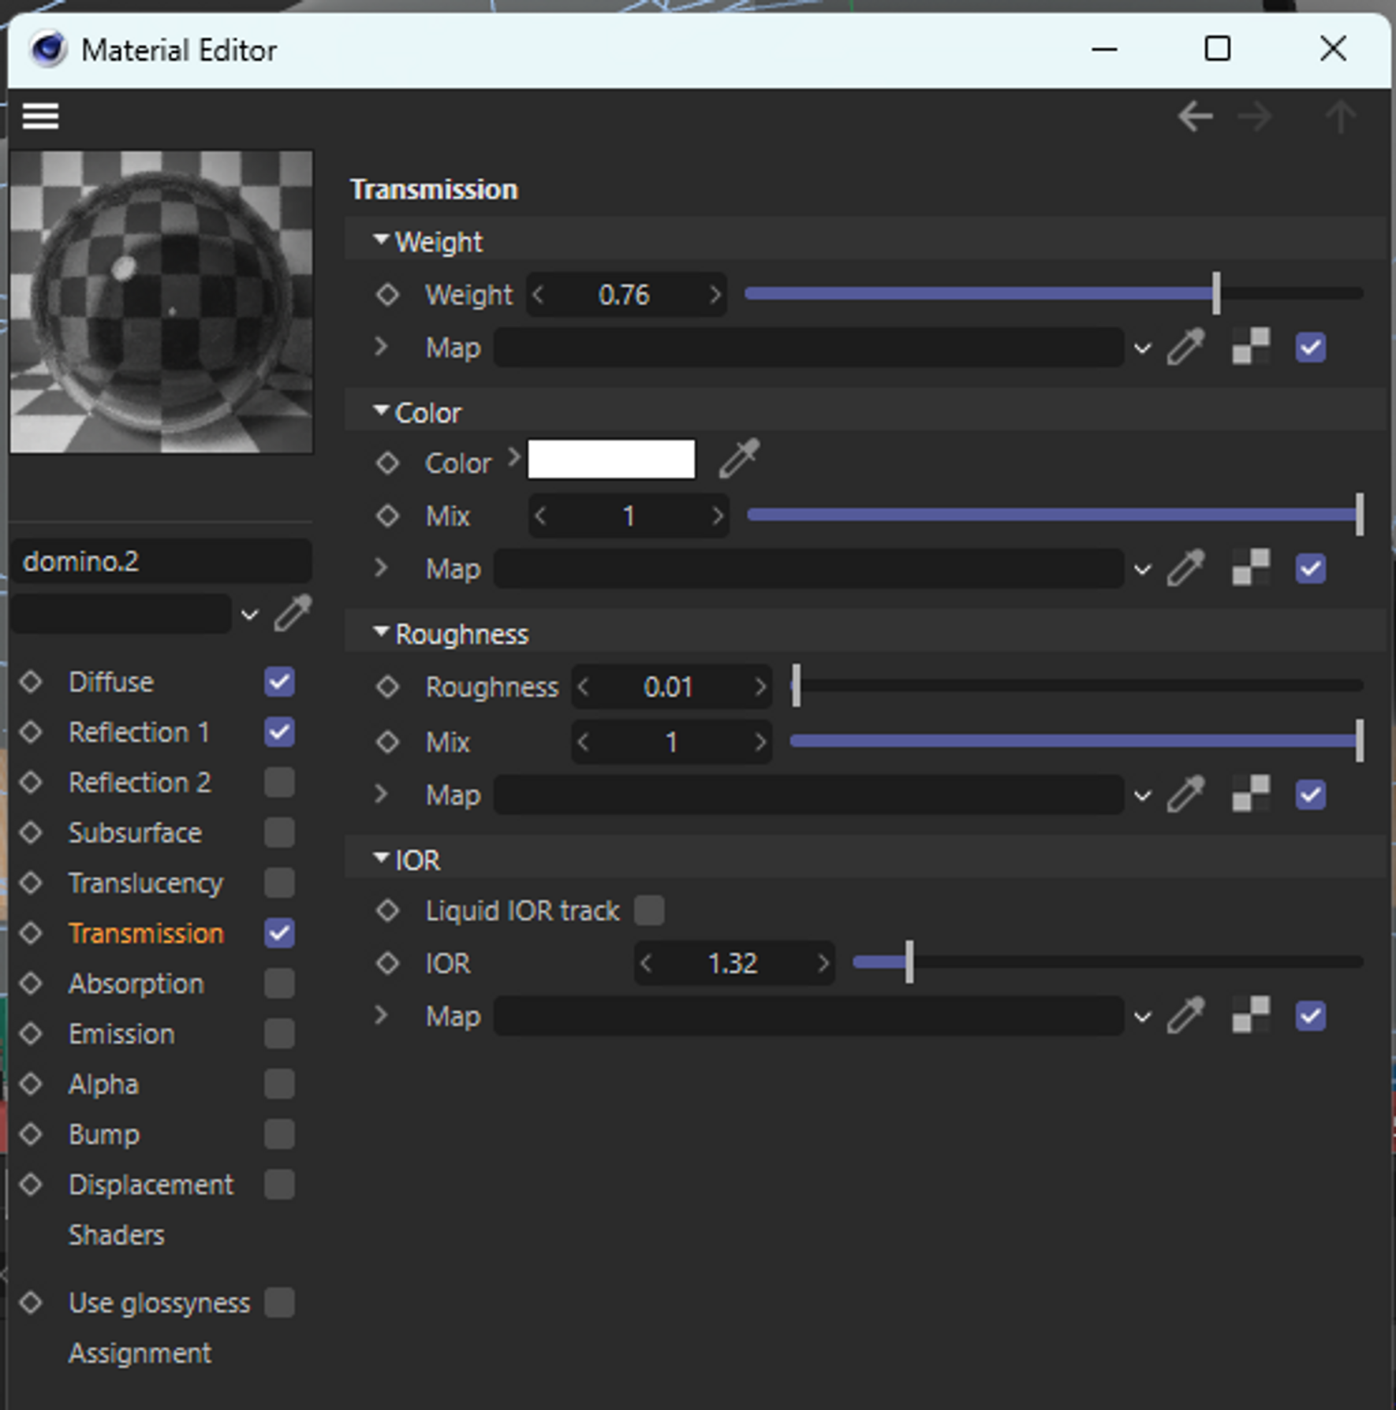Click the Cinema 4D logo in title bar
The width and height of the screenshot is (1396, 1410).
48,50
